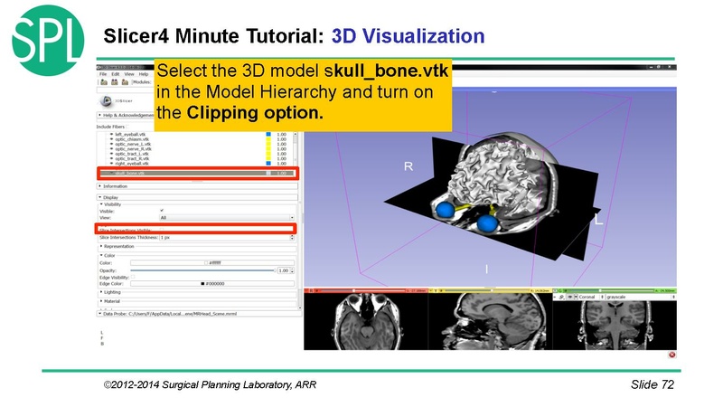Expand the Material group
The image size is (723, 407).
(109, 301)
